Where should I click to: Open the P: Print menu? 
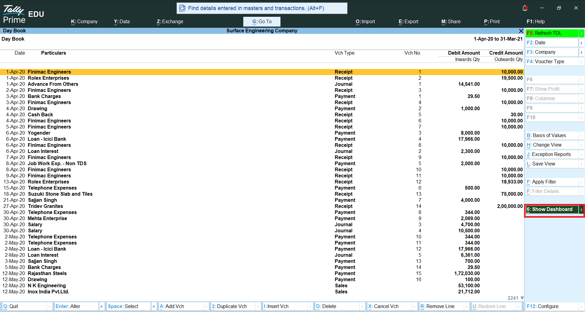(x=492, y=22)
